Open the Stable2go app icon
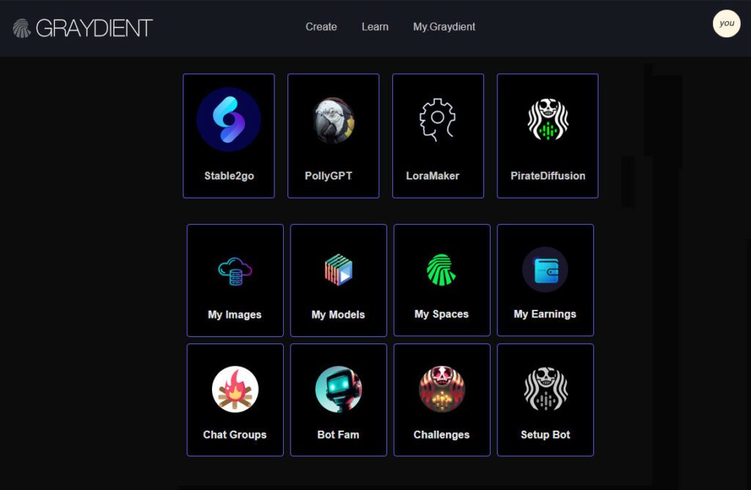 click(x=228, y=120)
